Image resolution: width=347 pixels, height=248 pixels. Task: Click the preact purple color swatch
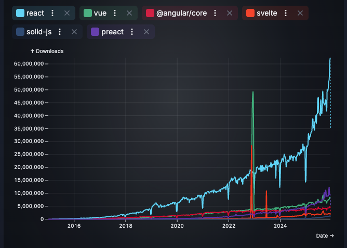click(95, 32)
